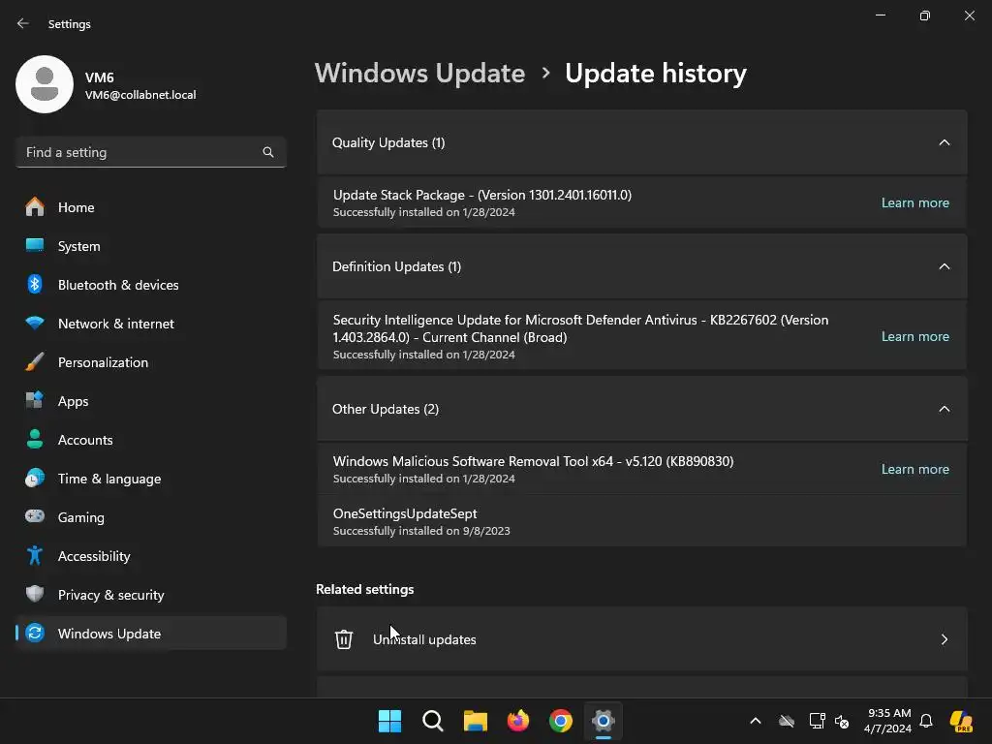
Task: Open the Home settings page
Action: coord(150,207)
